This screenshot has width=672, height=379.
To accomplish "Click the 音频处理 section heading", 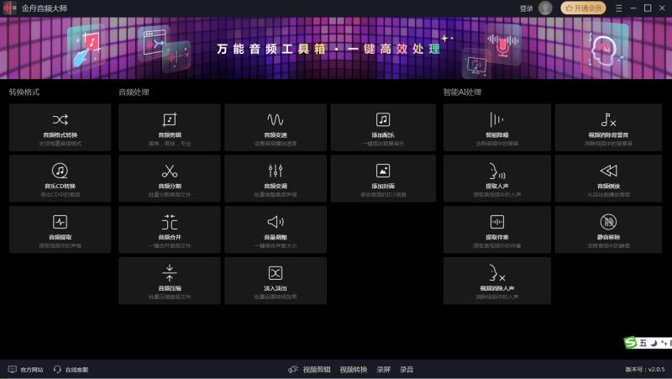I will (134, 92).
